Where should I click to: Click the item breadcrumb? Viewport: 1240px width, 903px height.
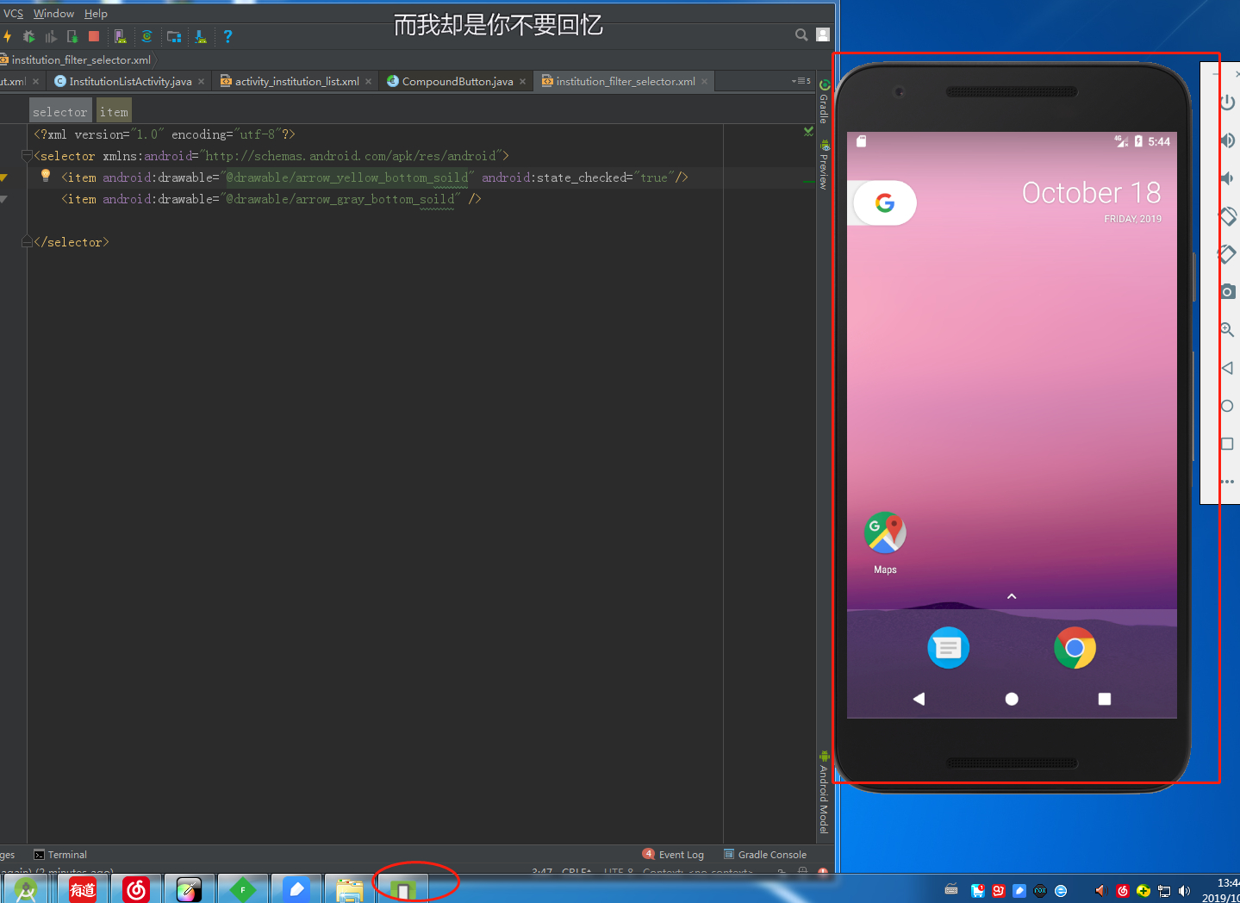pyautogui.click(x=114, y=112)
